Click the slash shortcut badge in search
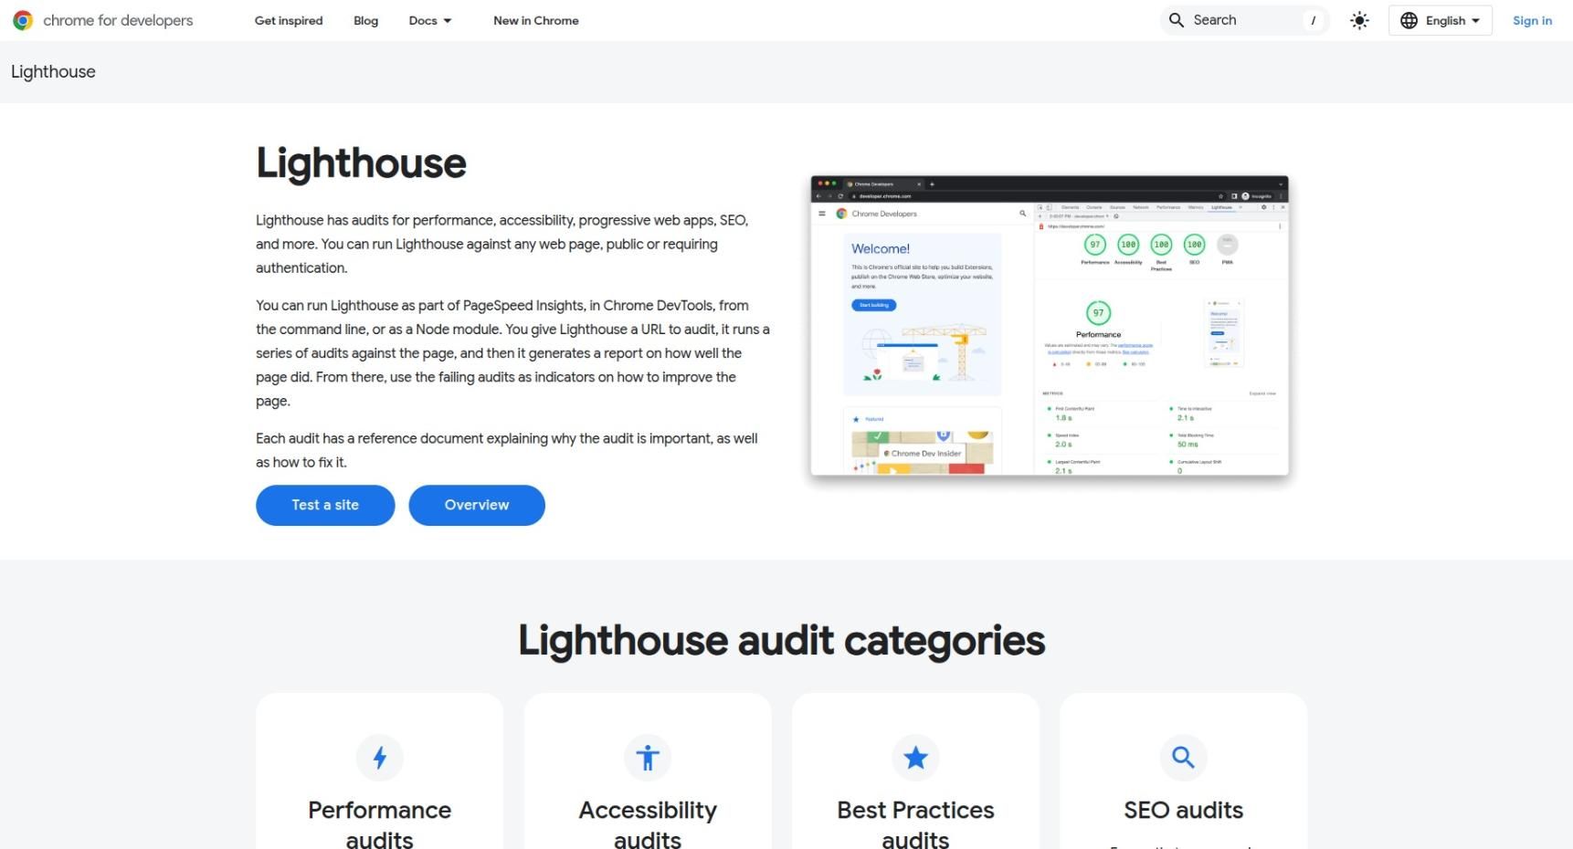Screen dimensions: 1573x849 pyautogui.click(x=1313, y=20)
